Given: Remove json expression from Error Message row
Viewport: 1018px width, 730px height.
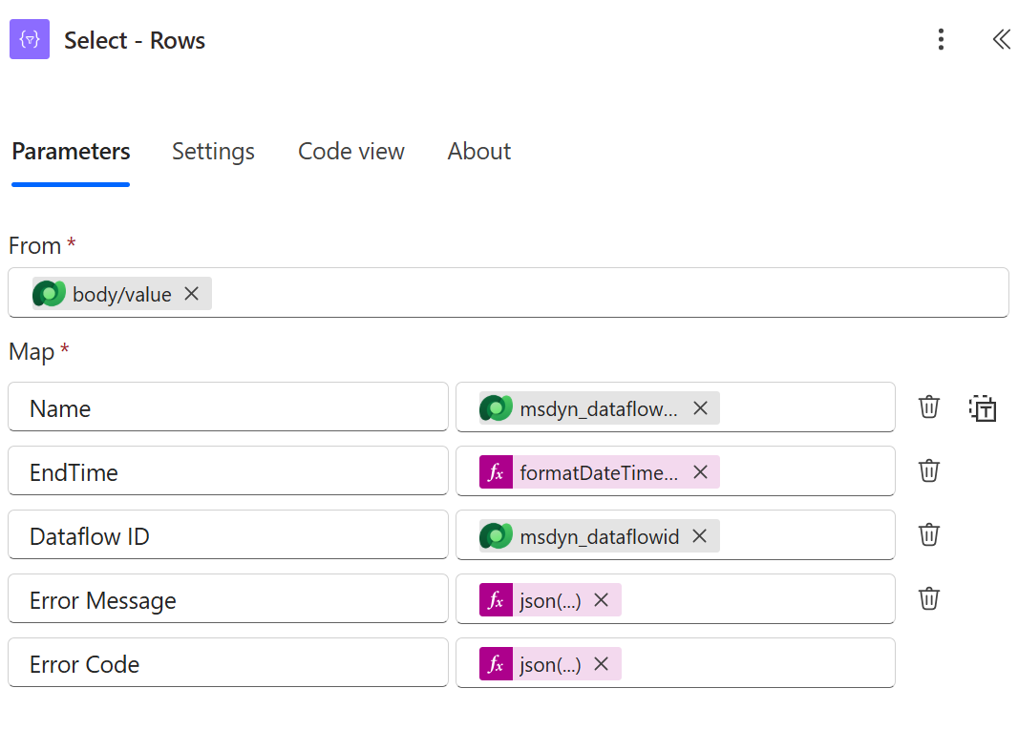Looking at the screenshot, I should tap(602, 600).
